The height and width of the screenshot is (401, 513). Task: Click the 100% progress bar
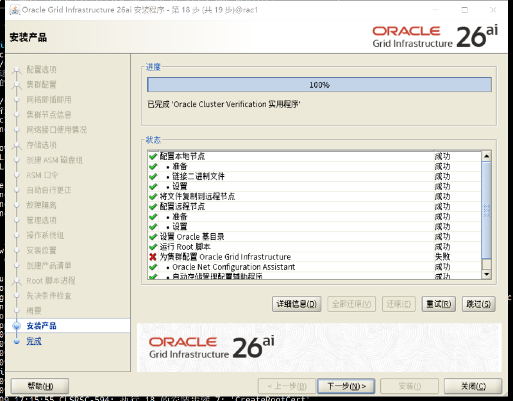coord(319,85)
